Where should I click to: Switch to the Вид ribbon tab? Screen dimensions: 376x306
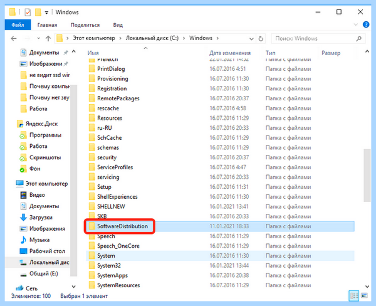[x=118, y=25]
